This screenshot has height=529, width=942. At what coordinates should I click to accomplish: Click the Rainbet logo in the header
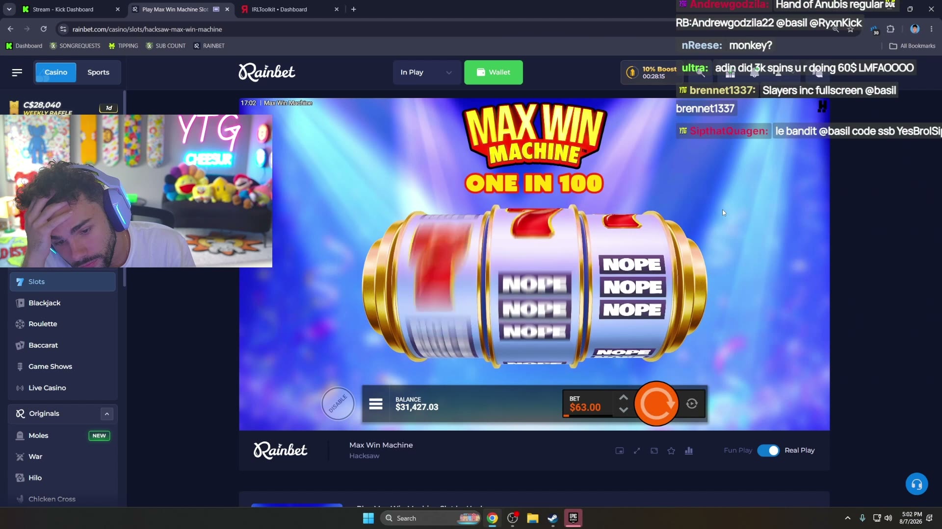coord(266,72)
